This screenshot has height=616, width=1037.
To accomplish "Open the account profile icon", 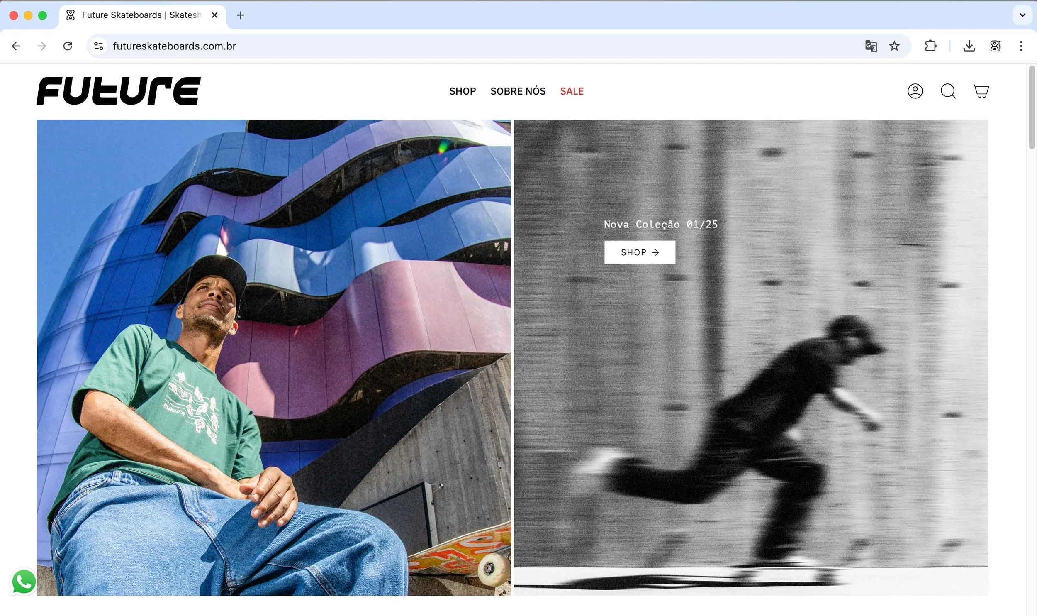I will (915, 91).
